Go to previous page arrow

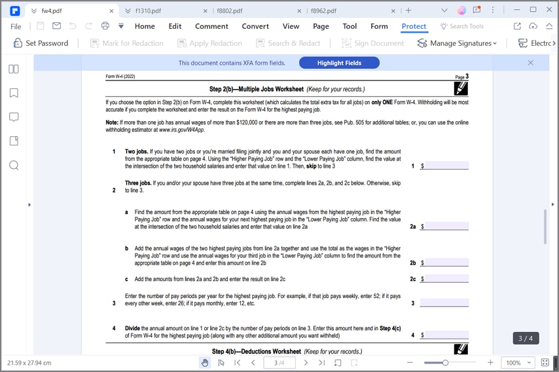(x=253, y=363)
